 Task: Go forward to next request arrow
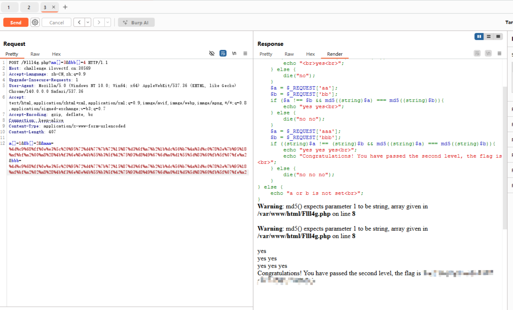click(x=99, y=22)
